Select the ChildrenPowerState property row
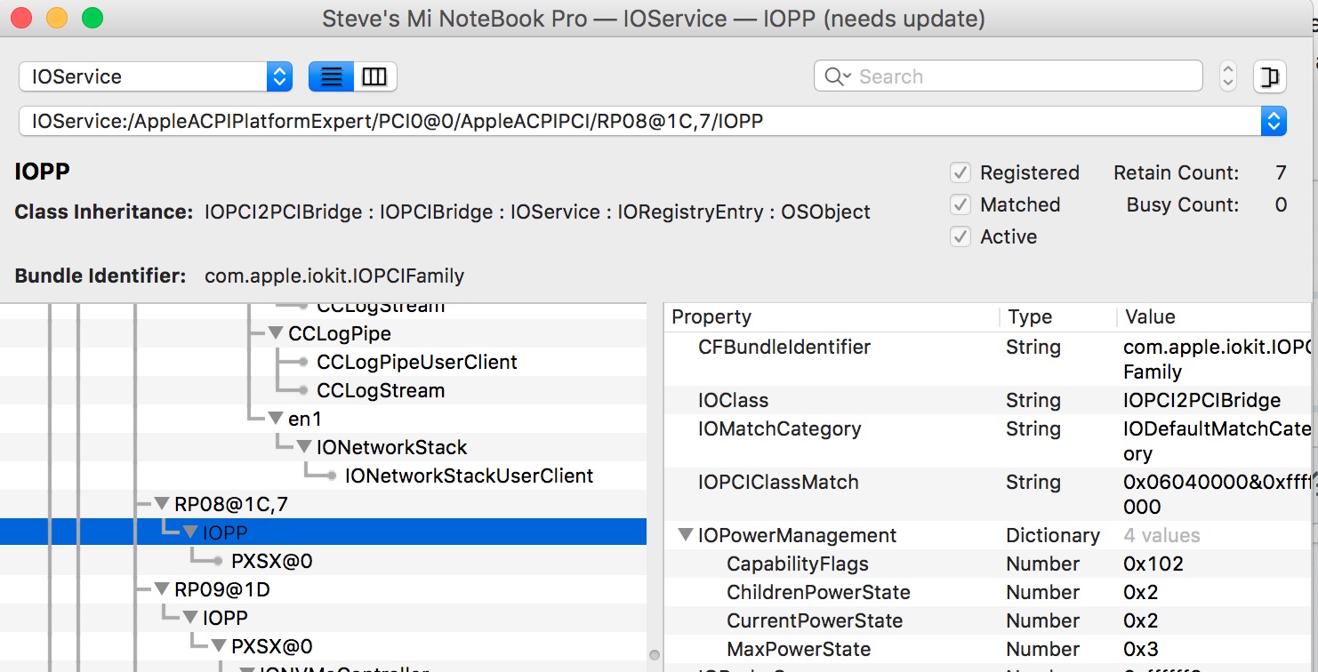 tap(987, 592)
